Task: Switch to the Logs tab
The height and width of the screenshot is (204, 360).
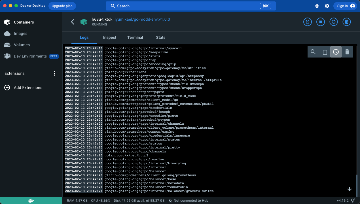Action: tap(84, 37)
